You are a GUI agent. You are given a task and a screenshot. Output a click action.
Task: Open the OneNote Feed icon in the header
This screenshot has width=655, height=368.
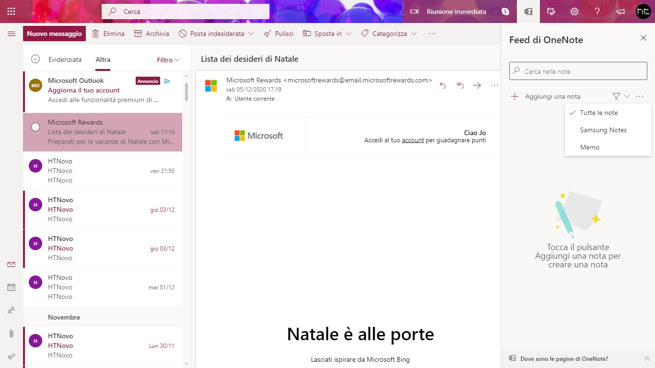[528, 11]
